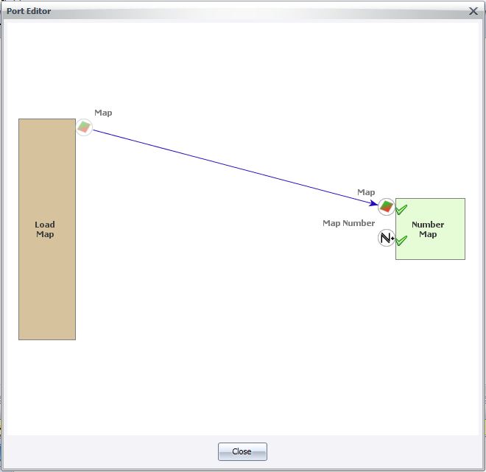Select the blue connection line between ports
The height and width of the screenshot is (472, 486).
(236, 167)
